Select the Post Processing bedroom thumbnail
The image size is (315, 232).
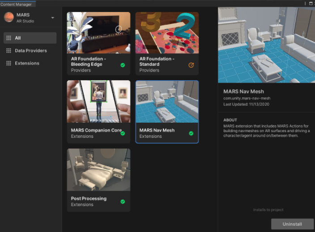click(98, 170)
